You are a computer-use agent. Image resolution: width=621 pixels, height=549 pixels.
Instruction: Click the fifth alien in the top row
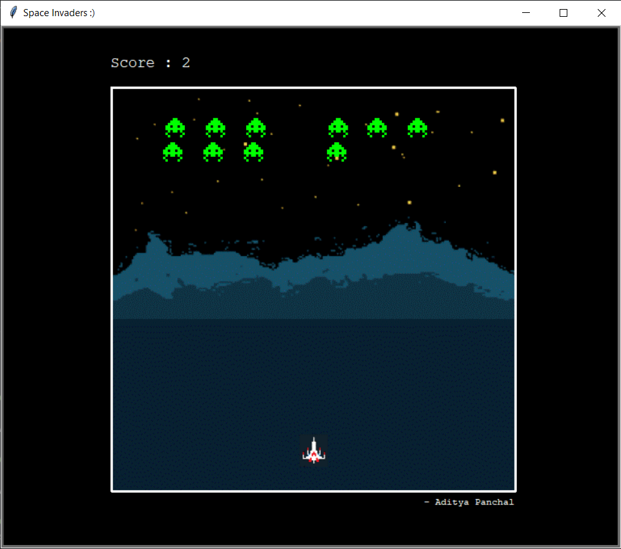tap(377, 128)
